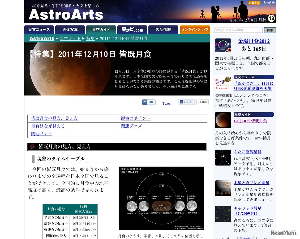Open the red lunar eclipse sidebar thumbnail
Screen dimensions: 300x239
(x=223, y=120)
